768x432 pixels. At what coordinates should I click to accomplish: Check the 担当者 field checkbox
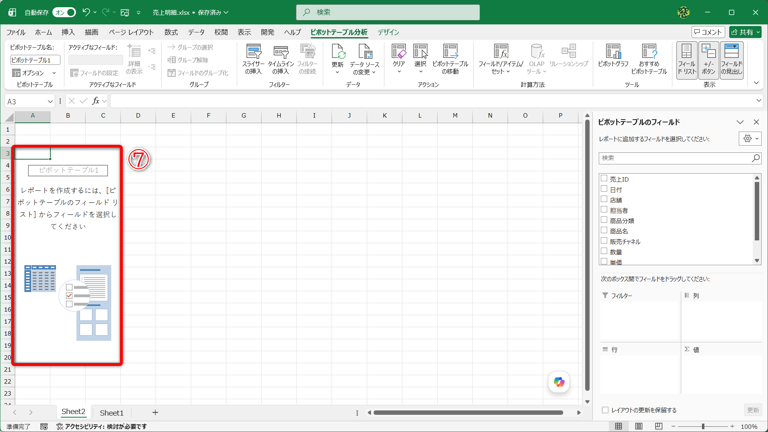tap(604, 210)
